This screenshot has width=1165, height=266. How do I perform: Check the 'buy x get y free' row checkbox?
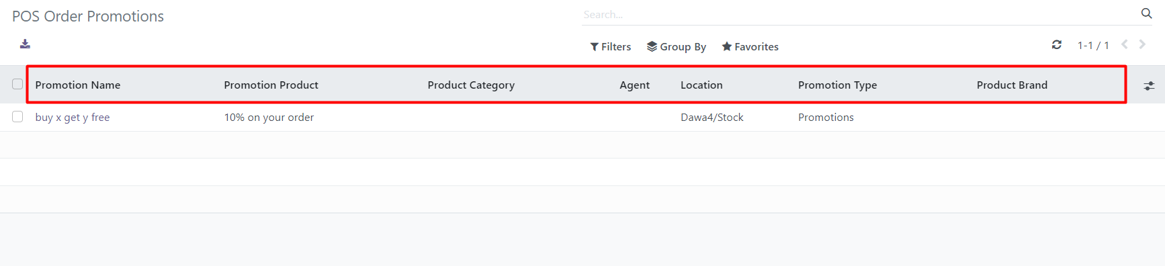tap(17, 117)
